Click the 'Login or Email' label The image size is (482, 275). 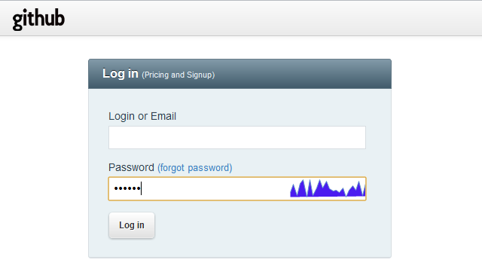pyautogui.click(x=142, y=116)
